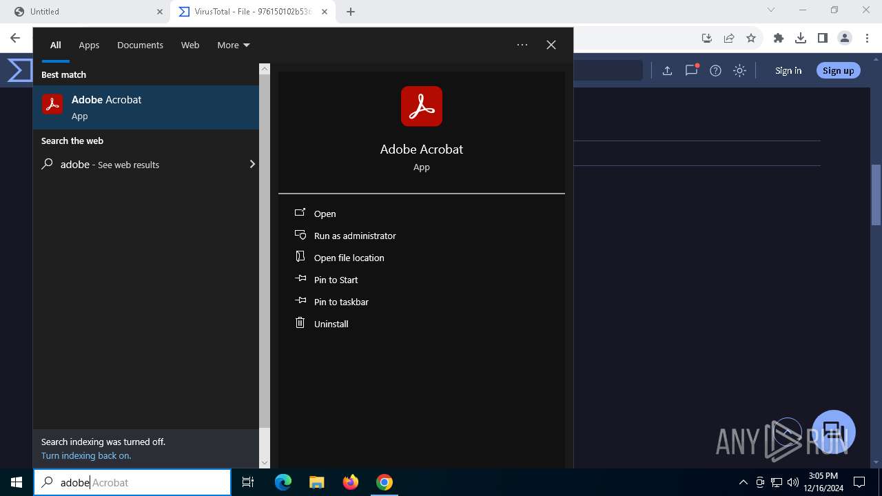
Task: Click the search results scrollbar up arrow
Action: pyautogui.click(x=265, y=69)
